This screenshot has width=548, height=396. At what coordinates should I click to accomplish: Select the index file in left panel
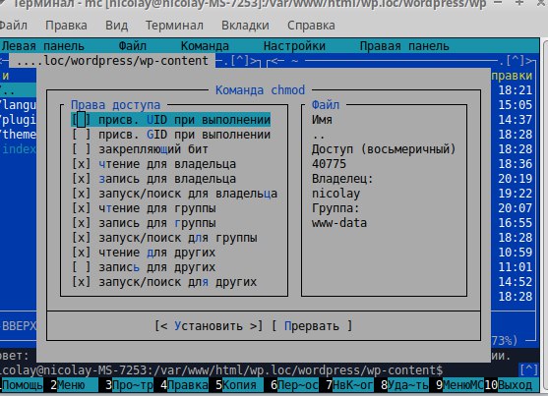pyautogui.click(x=19, y=149)
